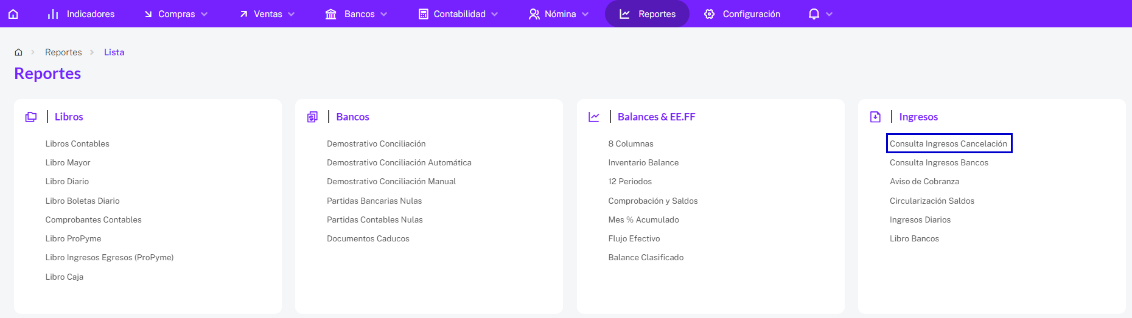Click the home icon in the breadcrumb

[19, 52]
